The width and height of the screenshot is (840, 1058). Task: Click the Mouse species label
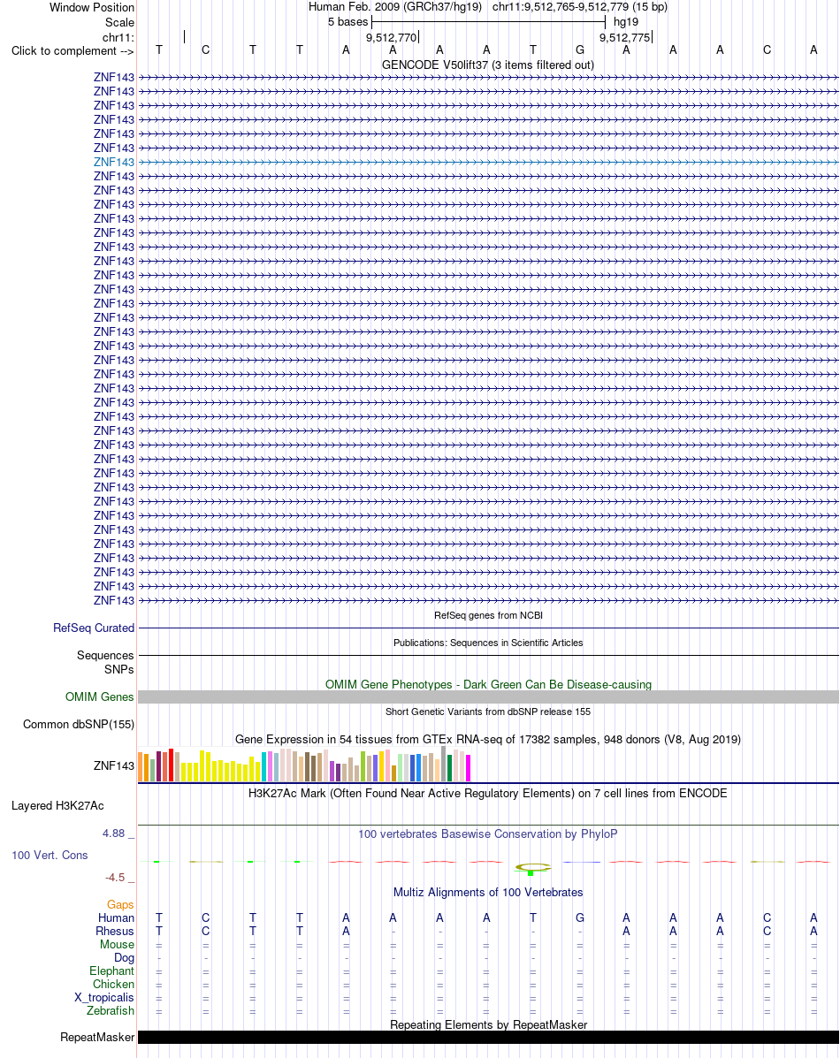point(117,944)
